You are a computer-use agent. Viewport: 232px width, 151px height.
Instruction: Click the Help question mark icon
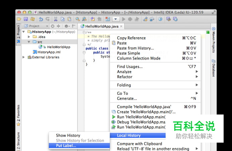point(160,19)
